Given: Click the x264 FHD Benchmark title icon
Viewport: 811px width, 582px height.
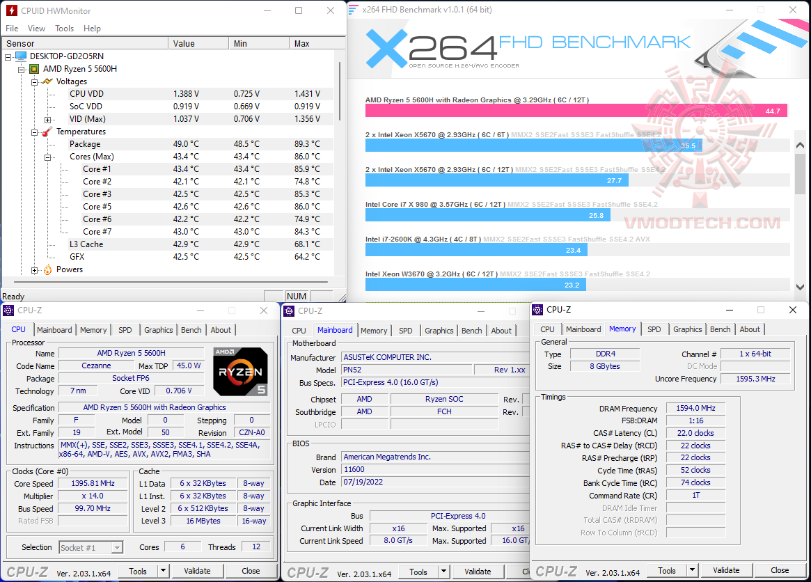Looking at the screenshot, I should click(353, 10).
